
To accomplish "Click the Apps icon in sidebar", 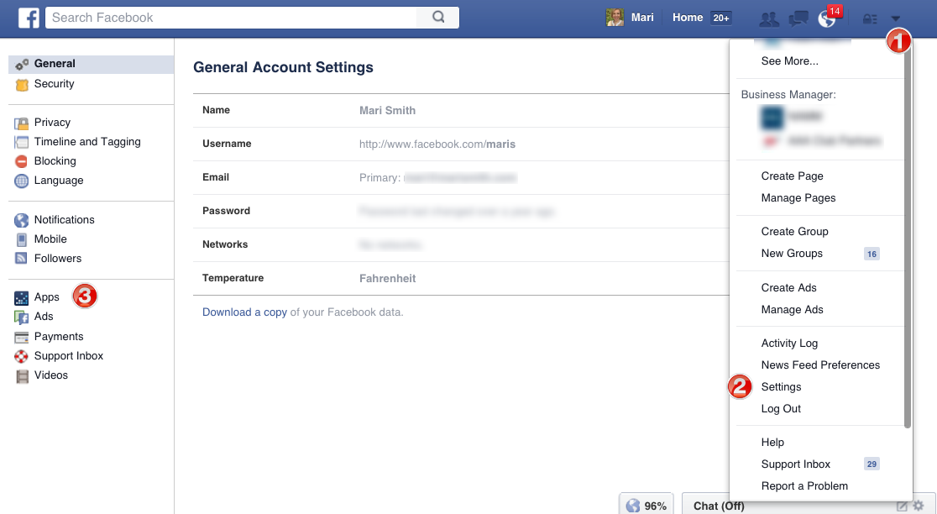I will click(22, 297).
